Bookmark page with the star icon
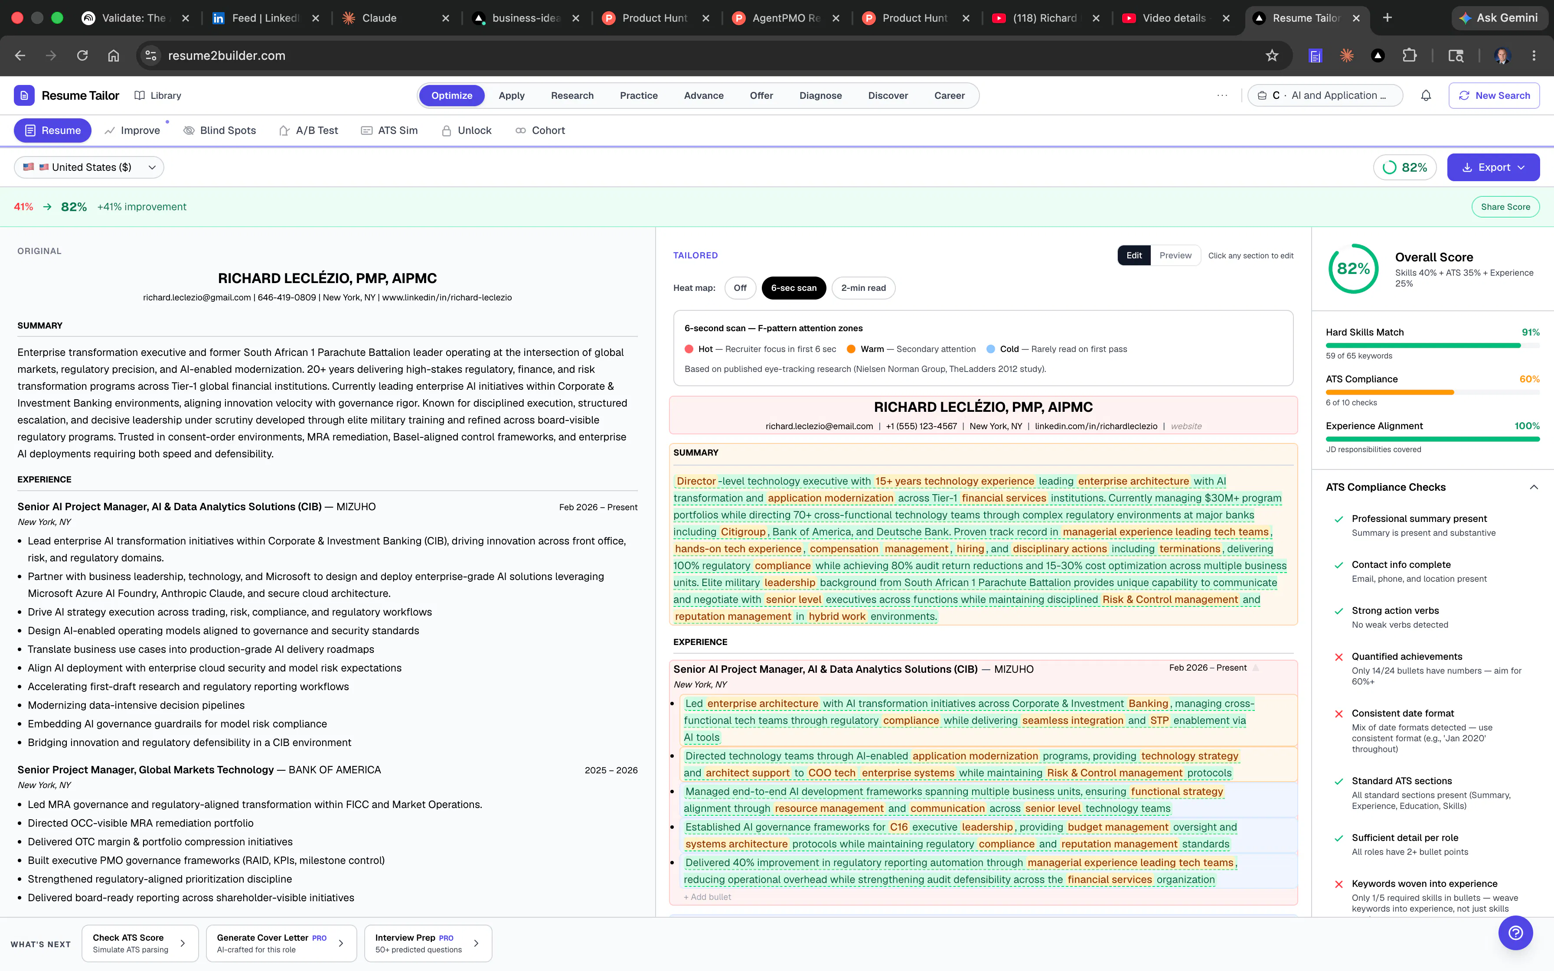 click(x=1271, y=56)
